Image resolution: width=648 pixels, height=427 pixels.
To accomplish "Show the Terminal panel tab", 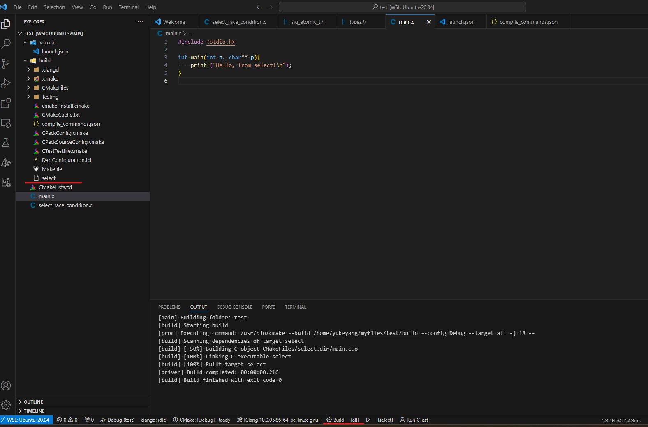I will point(296,307).
